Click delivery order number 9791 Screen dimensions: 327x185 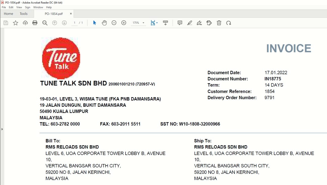point(270,98)
